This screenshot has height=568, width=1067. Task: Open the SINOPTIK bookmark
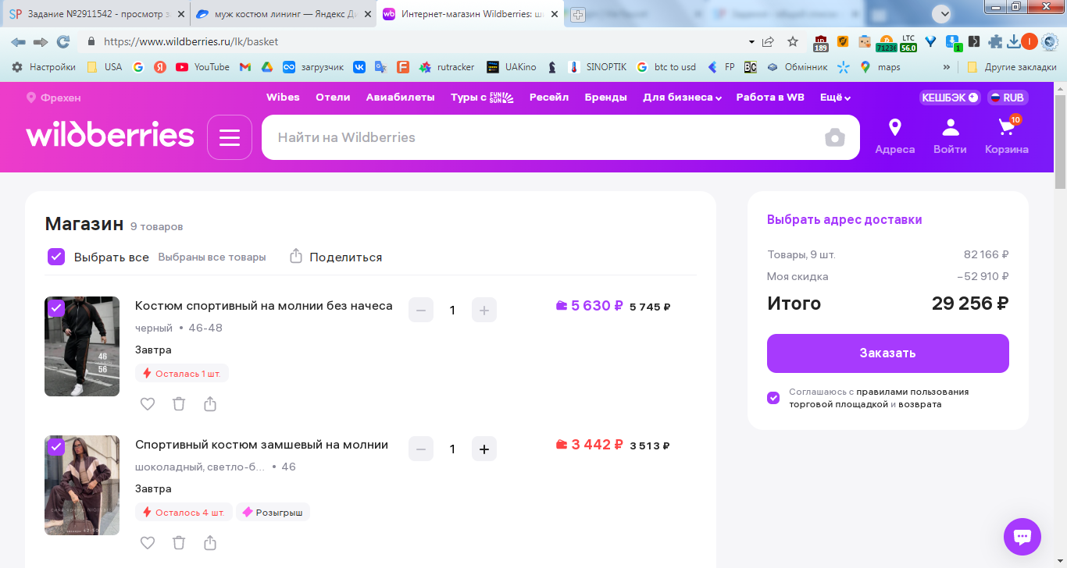tap(598, 67)
